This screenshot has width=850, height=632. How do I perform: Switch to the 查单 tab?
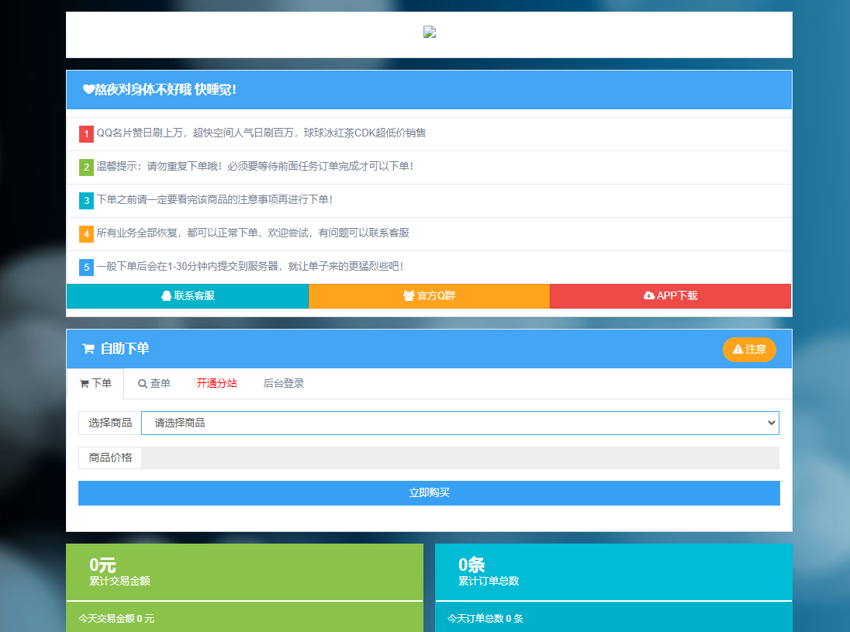154,384
